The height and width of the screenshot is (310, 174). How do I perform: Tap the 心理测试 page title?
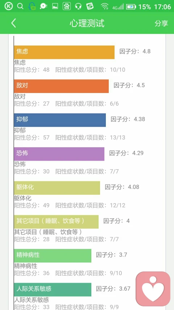[87, 23]
